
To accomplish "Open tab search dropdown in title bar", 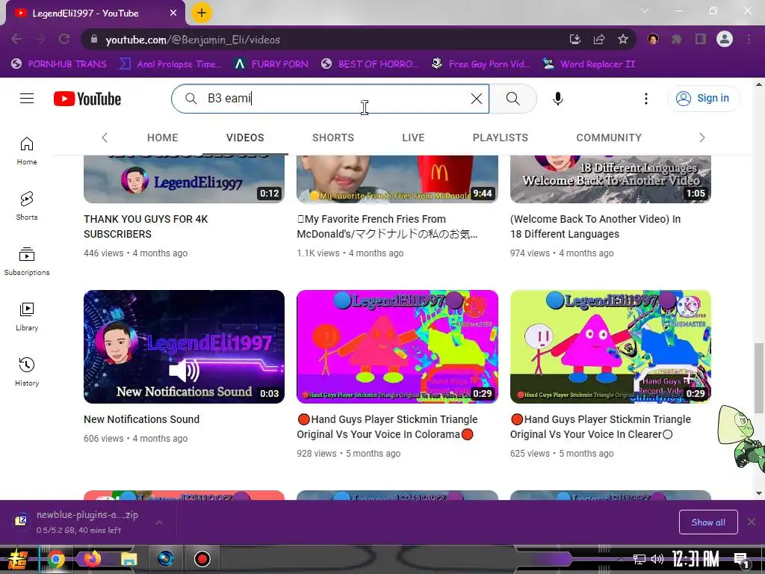I will tap(645, 10).
